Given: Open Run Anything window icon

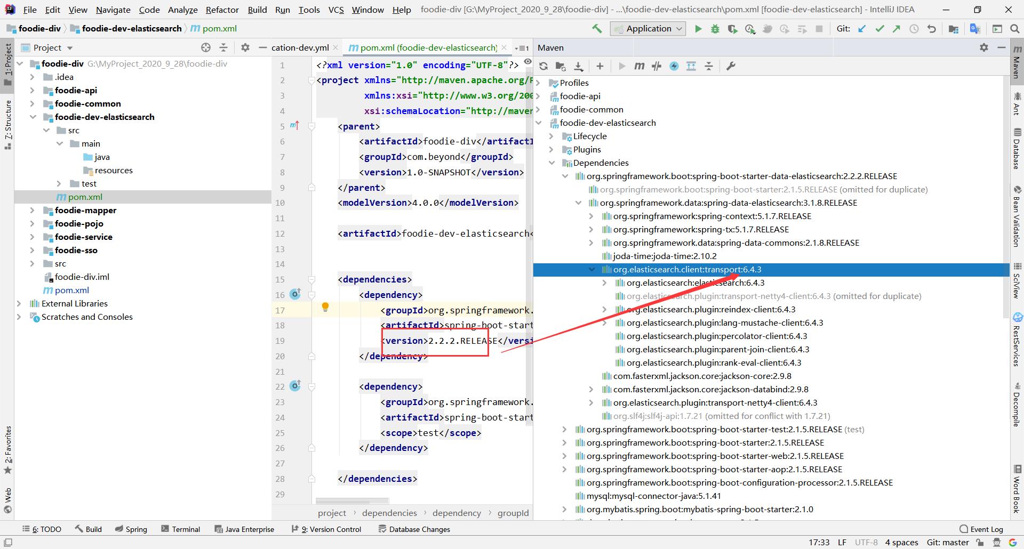Looking at the screenshot, I should 997,29.
